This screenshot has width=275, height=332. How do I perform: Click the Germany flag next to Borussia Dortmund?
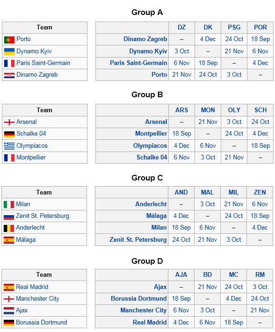click(x=9, y=323)
